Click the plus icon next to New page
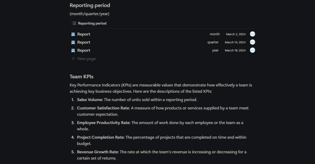The width and height of the screenshot is (315, 164). coord(73,59)
